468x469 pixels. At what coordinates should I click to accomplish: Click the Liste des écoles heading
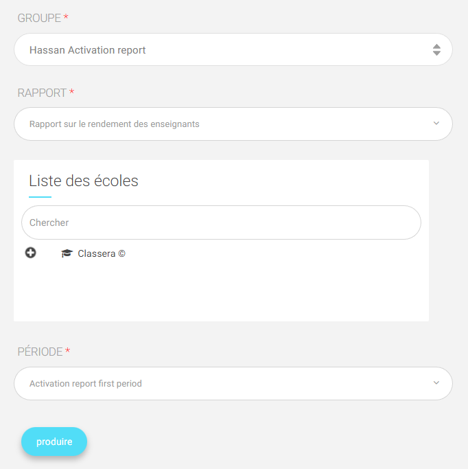click(84, 181)
